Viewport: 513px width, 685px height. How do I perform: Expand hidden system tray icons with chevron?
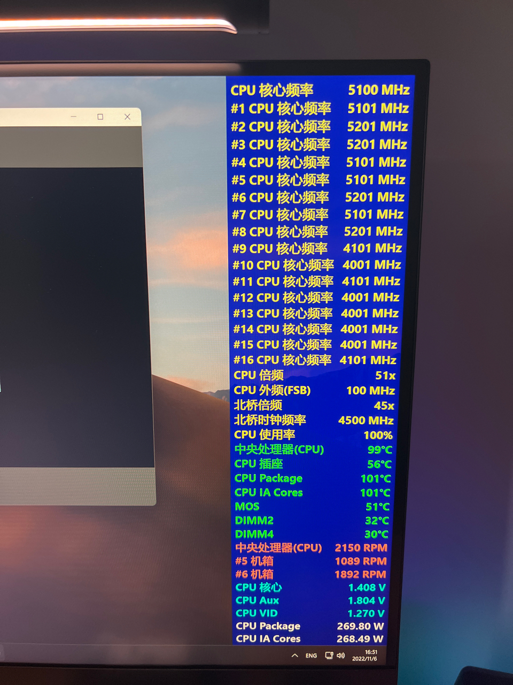pos(294,654)
